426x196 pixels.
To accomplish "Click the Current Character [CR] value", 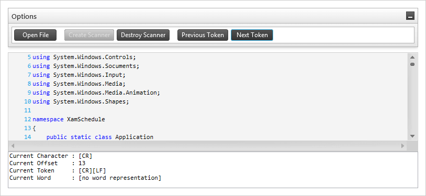I will 86,156.
